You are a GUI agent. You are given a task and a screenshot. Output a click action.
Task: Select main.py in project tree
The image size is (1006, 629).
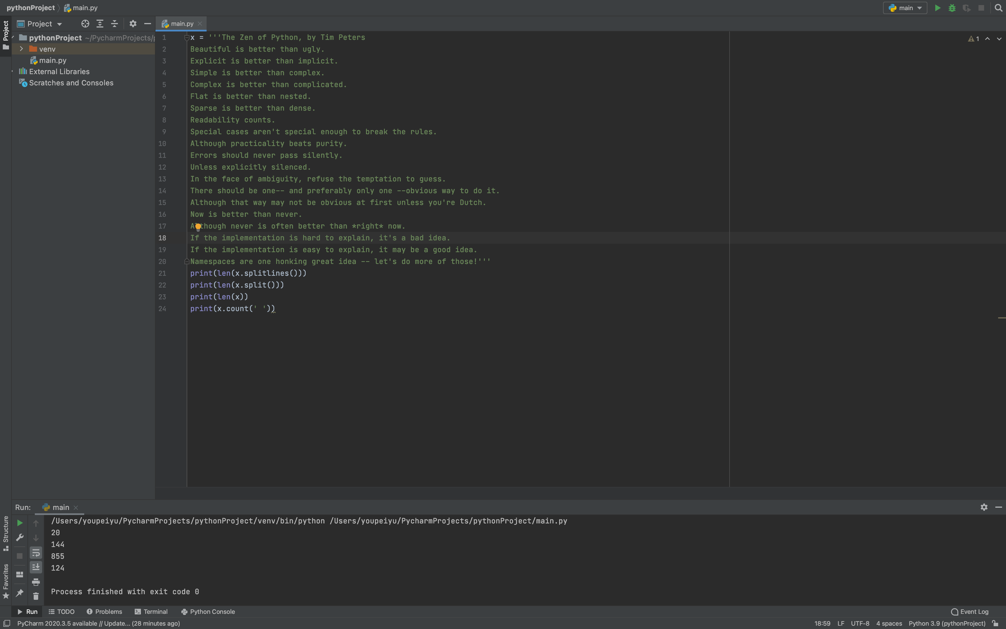[52, 60]
